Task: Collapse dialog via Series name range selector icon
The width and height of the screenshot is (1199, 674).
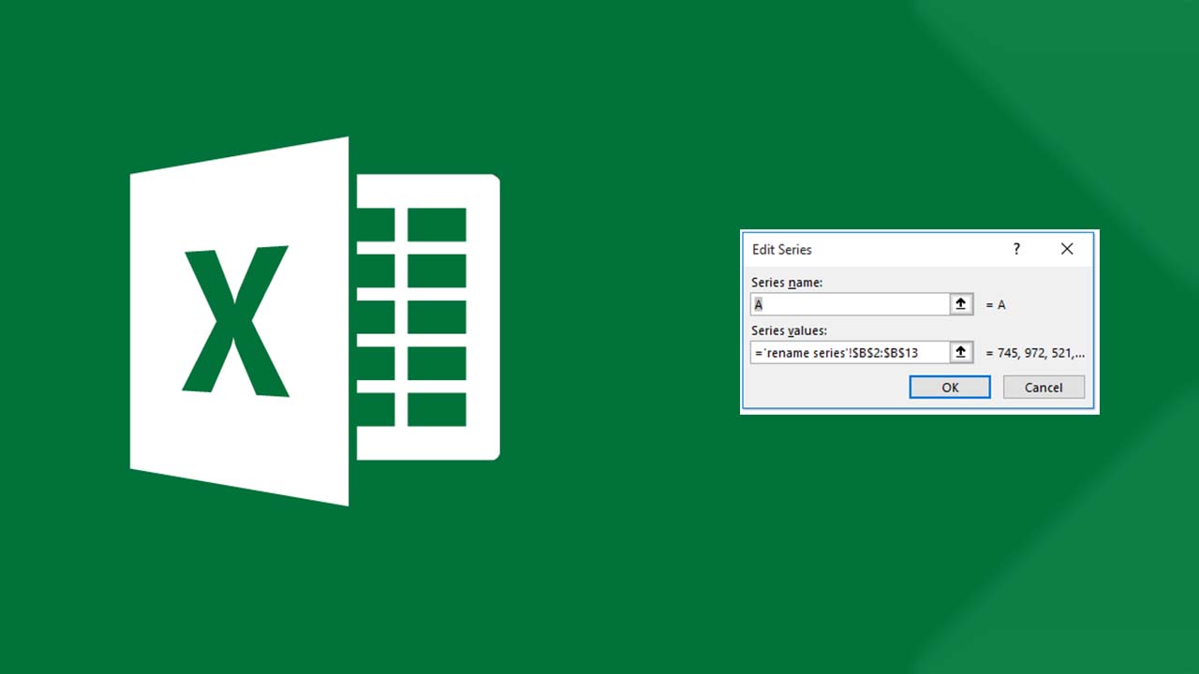Action: [x=961, y=304]
